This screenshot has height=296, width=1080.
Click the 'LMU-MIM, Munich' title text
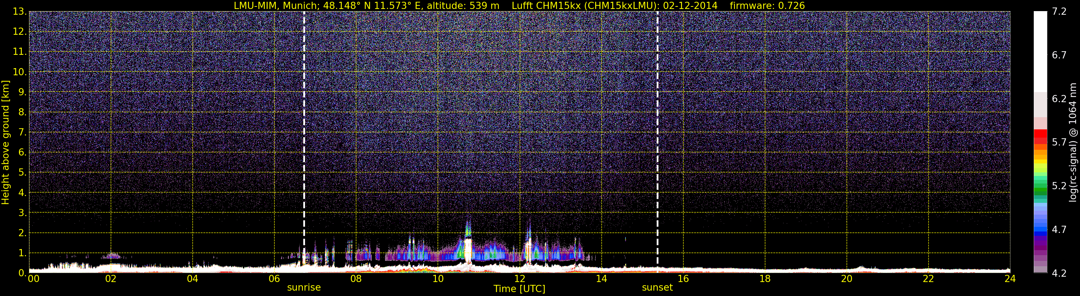276,5
